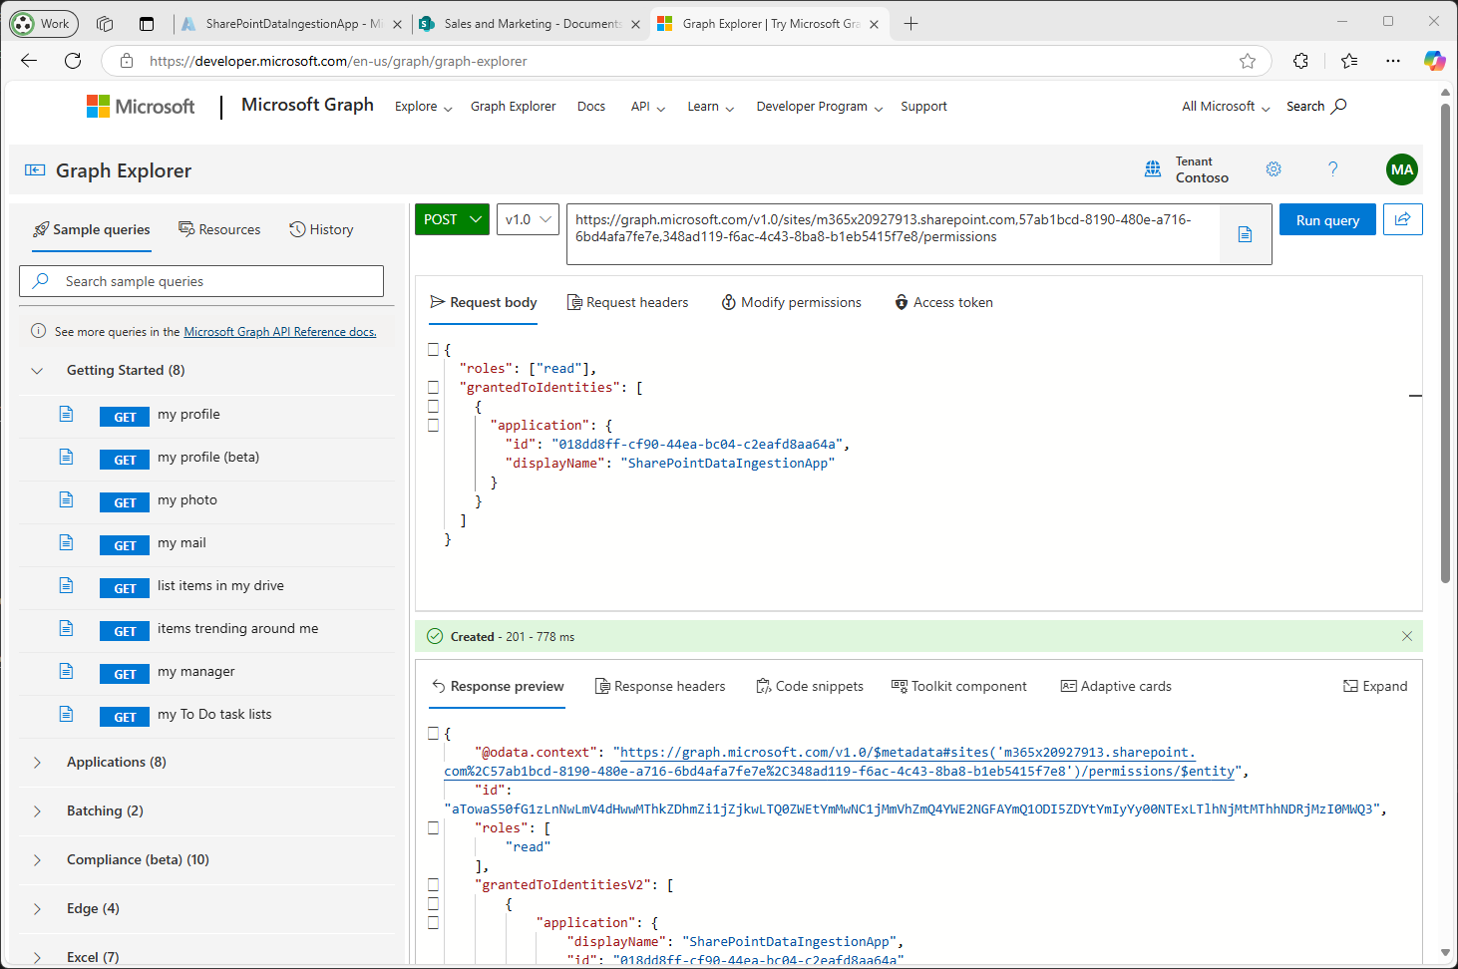Viewport: 1458px width, 969px height.
Task: Switch to the Resources tab
Action: point(219,229)
